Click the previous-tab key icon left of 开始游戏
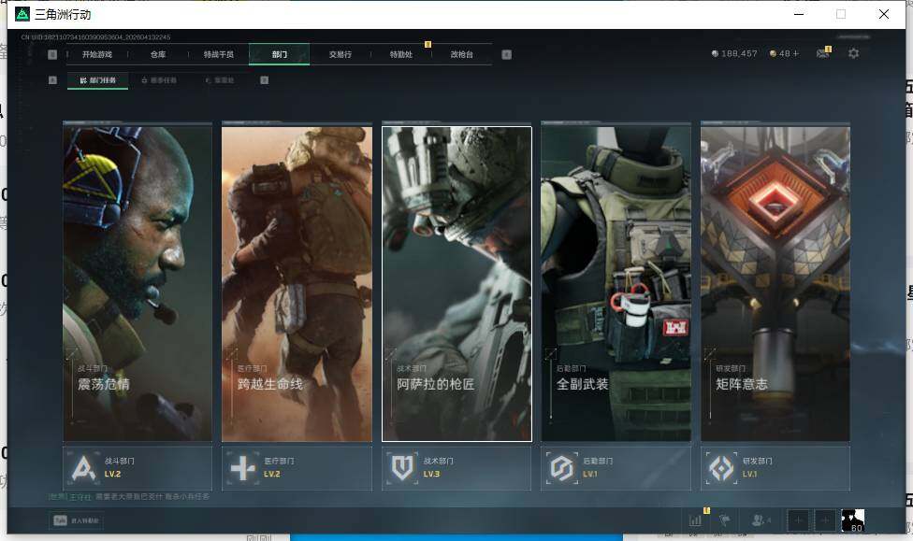This screenshot has width=913, height=541. point(52,54)
